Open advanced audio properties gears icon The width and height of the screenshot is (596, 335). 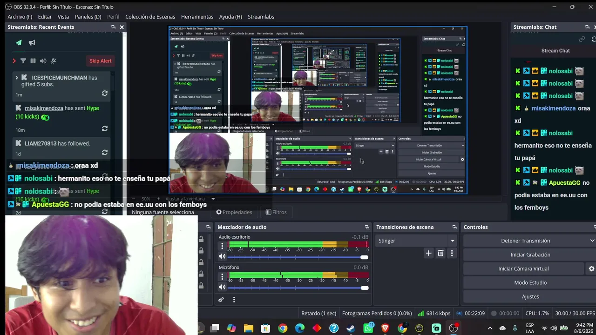(221, 300)
